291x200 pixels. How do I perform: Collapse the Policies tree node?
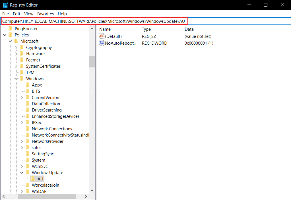pos(5,35)
